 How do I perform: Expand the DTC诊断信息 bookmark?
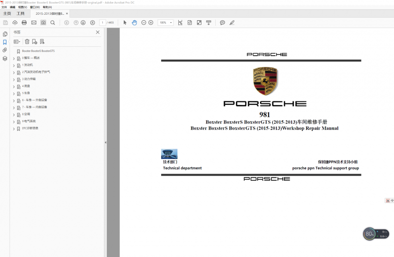tap(14, 129)
